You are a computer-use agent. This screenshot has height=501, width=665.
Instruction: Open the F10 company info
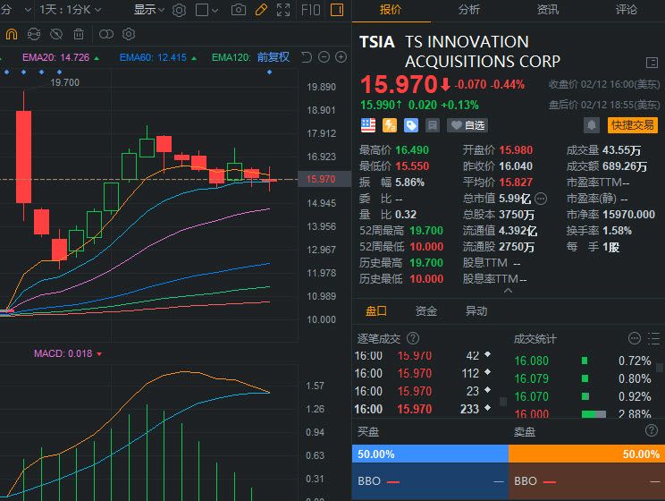(x=310, y=10)
